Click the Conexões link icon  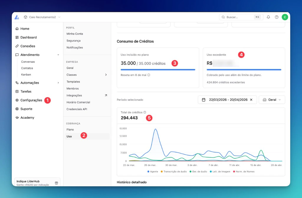17,46
